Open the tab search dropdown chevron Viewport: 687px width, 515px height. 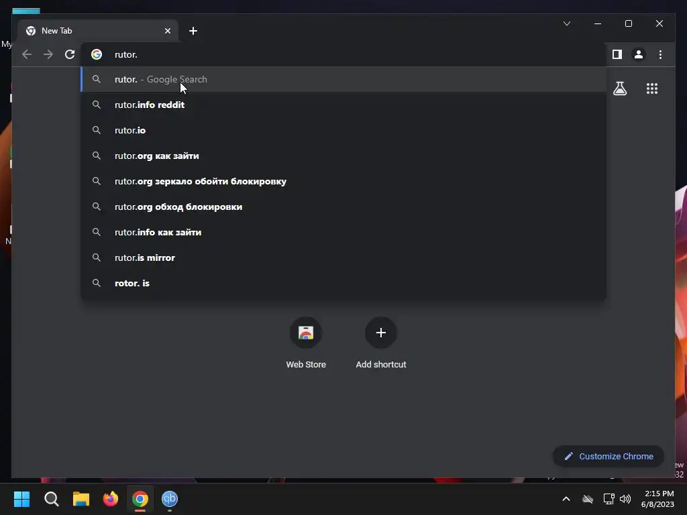[566, 23]
